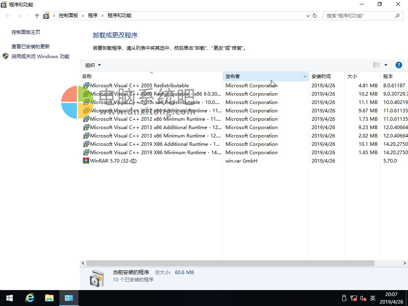Launch Internet Explorer from taskbar
Viewport: 408px width, 306px height.
click(x=29, y=298)
